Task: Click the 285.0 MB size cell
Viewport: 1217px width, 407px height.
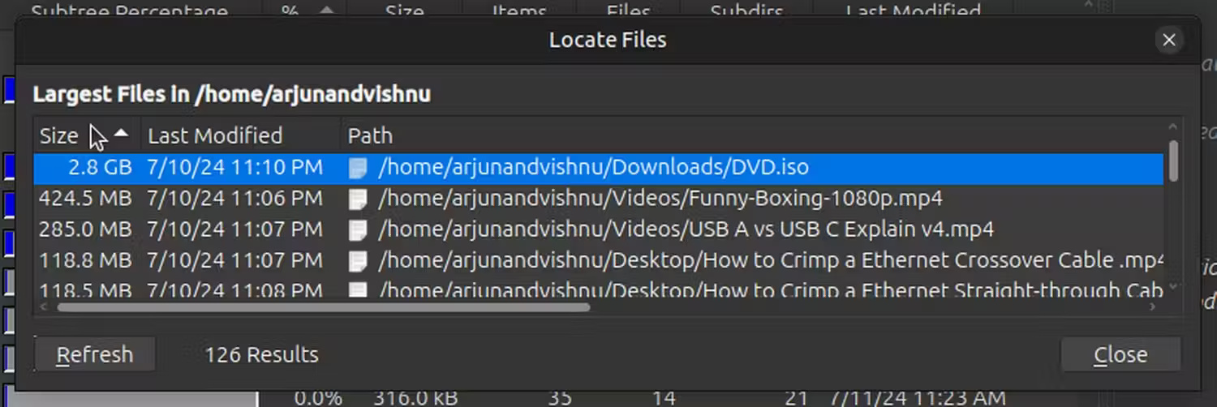Action: (85, 229)
